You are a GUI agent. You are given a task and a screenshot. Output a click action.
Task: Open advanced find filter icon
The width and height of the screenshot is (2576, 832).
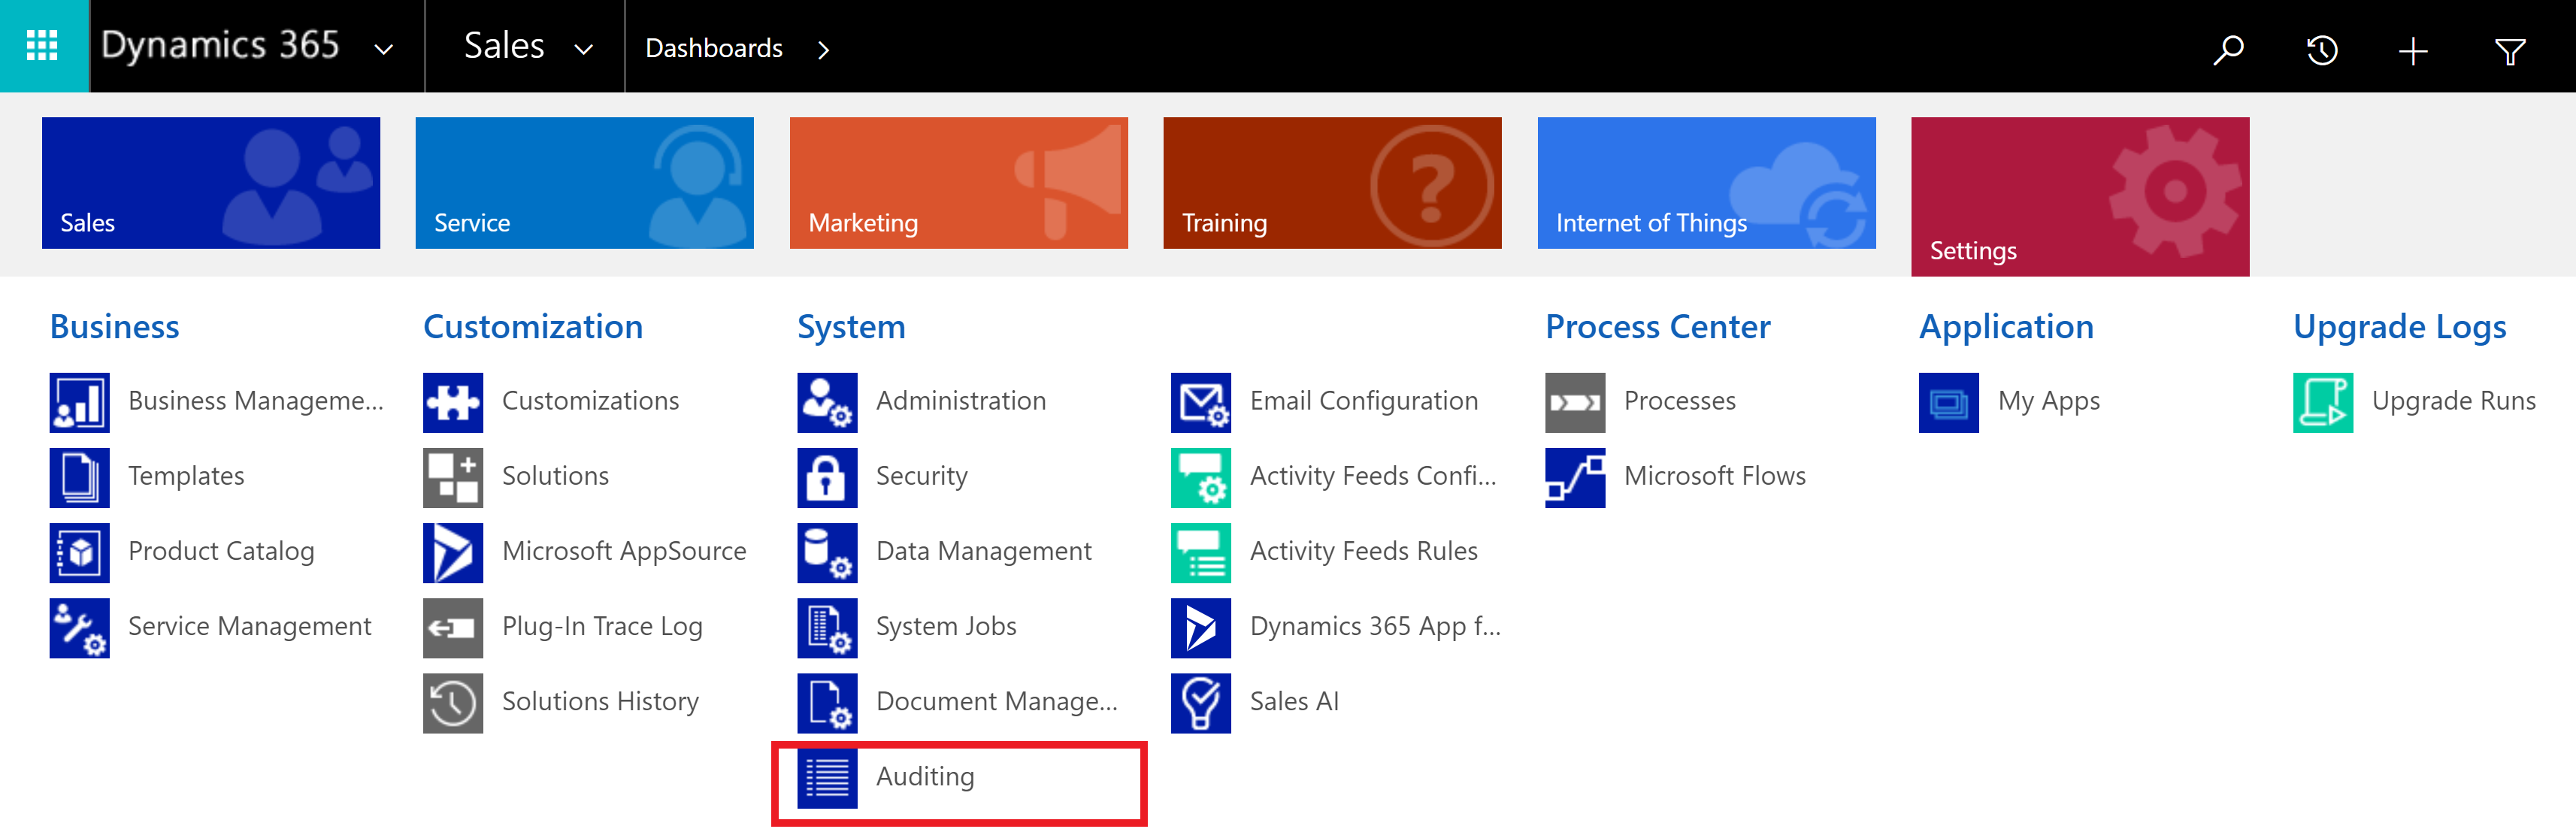[2509, 50]
